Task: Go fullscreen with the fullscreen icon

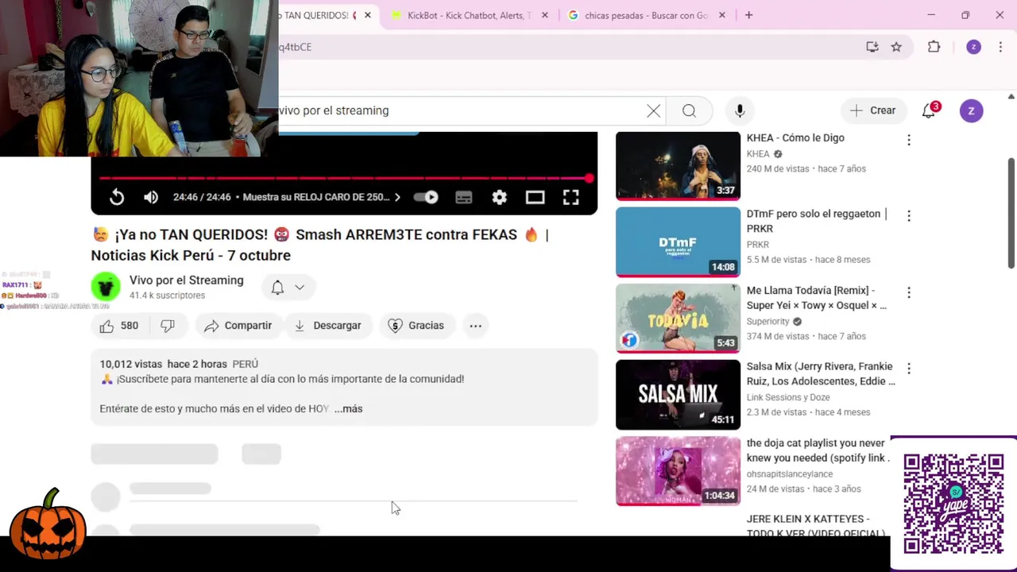Action: (570, 198)
